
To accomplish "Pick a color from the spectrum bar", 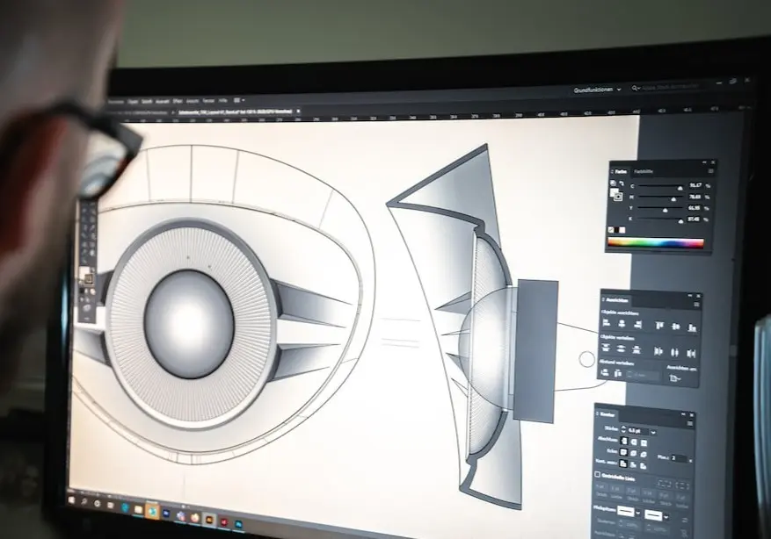I will [656, 243].
